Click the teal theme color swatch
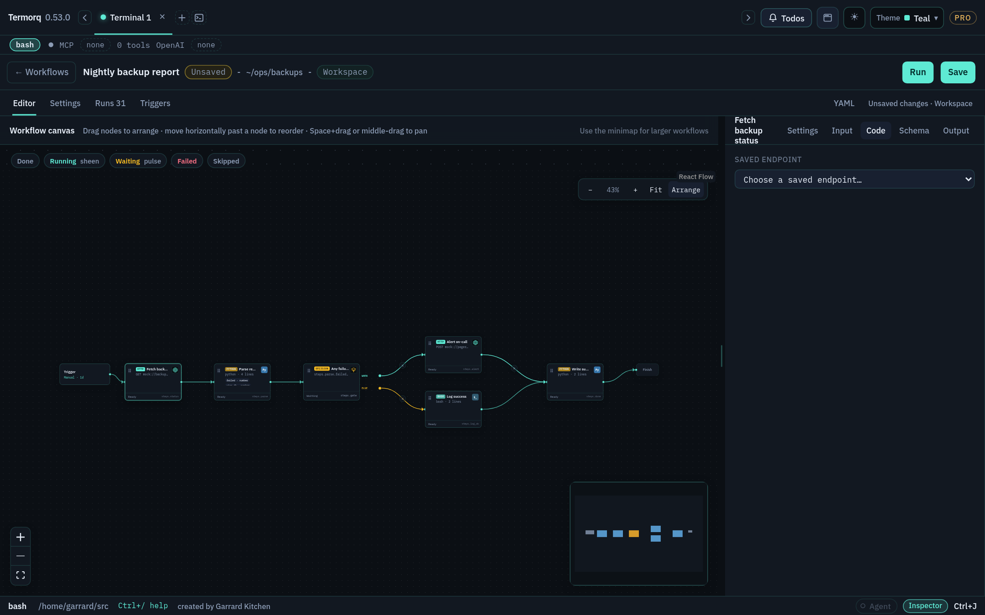Screen dimensions: 985x615 pyautogui.click(x=907, y=18)
